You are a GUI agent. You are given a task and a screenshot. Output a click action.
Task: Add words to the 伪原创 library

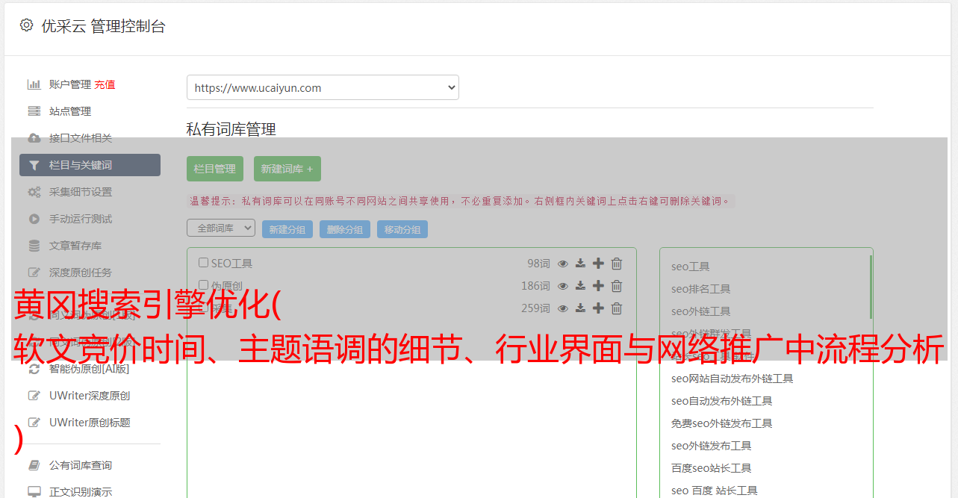(598, 286)
